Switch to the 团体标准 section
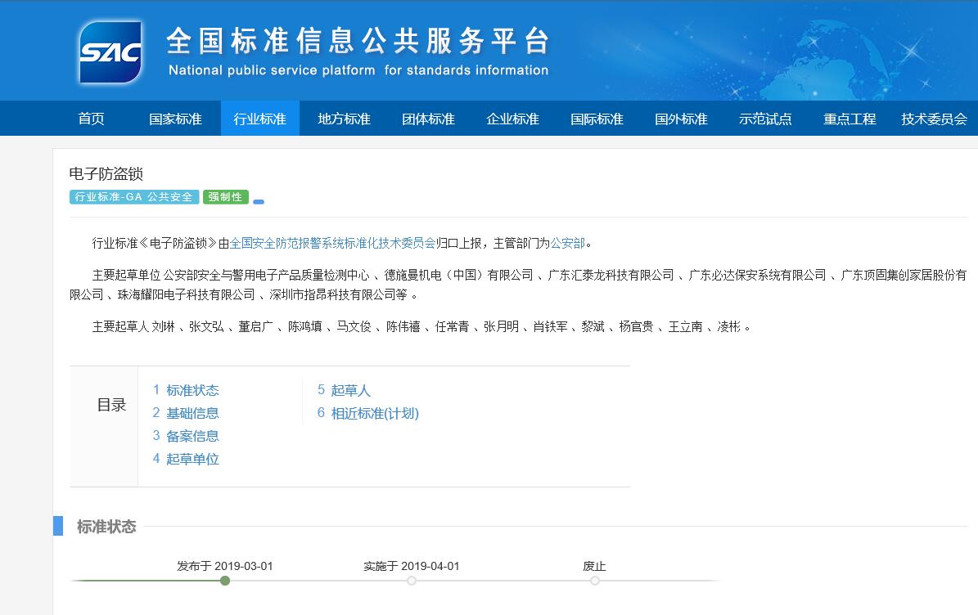Screen dimensions: 978x615 coord(428,119)
